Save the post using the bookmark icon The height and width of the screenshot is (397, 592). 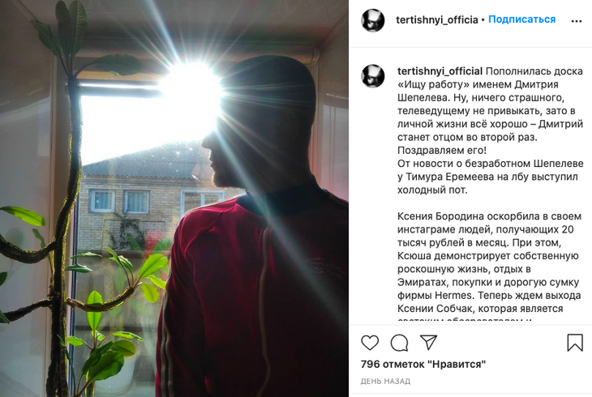[575, 342]
